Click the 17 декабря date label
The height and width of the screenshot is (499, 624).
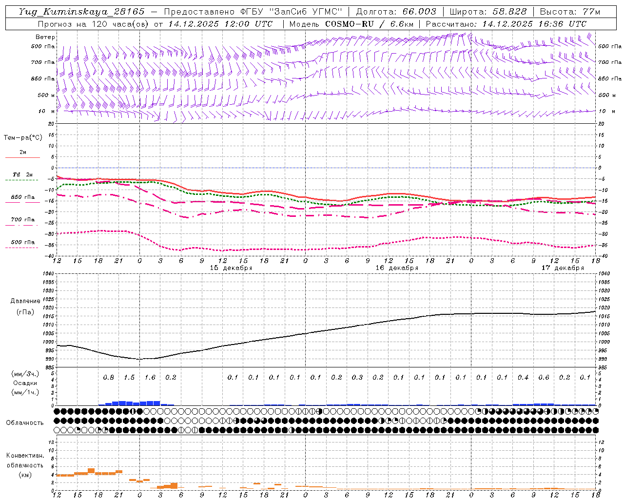563,268
